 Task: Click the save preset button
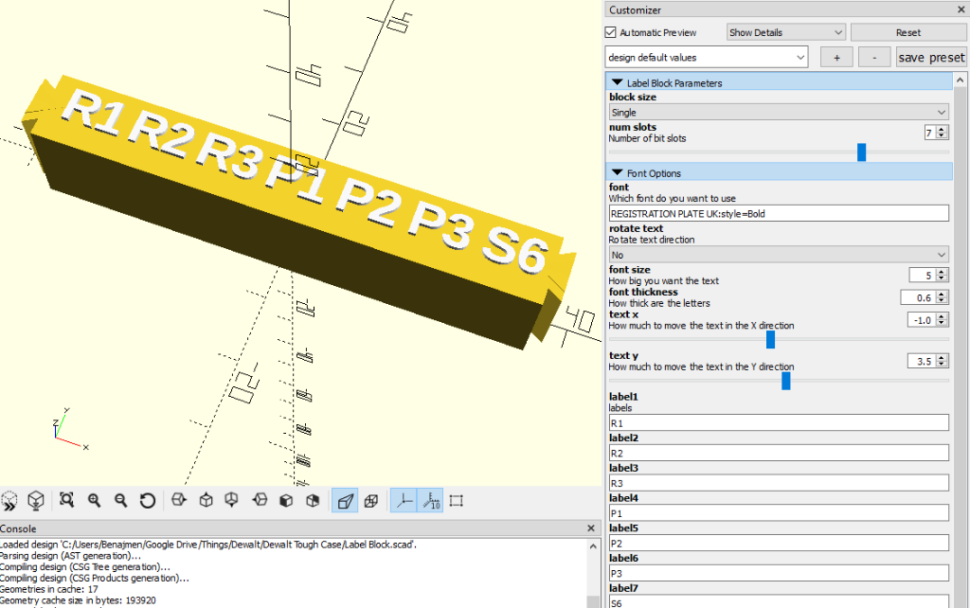point(931,58)
